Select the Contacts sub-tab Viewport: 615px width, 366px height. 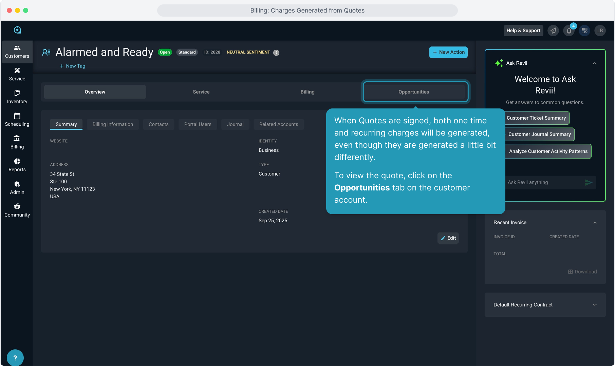159,124
